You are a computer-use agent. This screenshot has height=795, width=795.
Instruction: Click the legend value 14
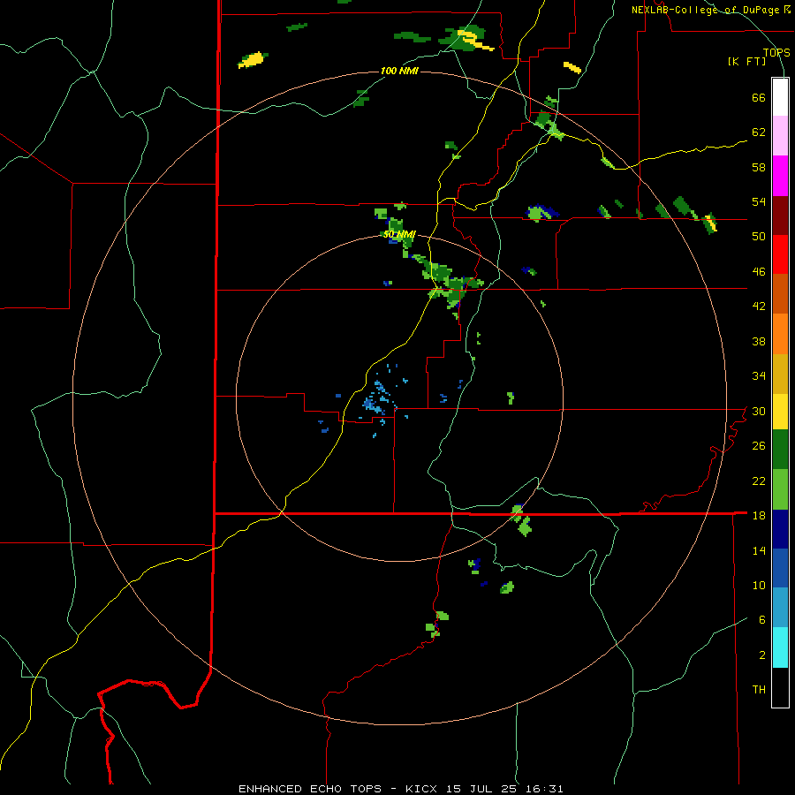(759, 550)
